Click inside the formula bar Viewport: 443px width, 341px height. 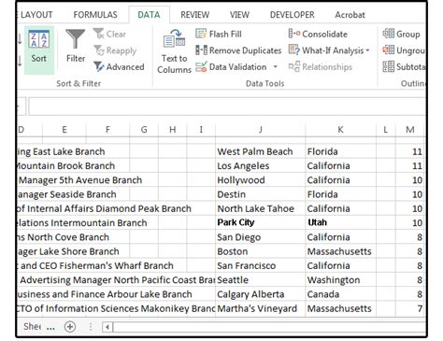(227, 107)
